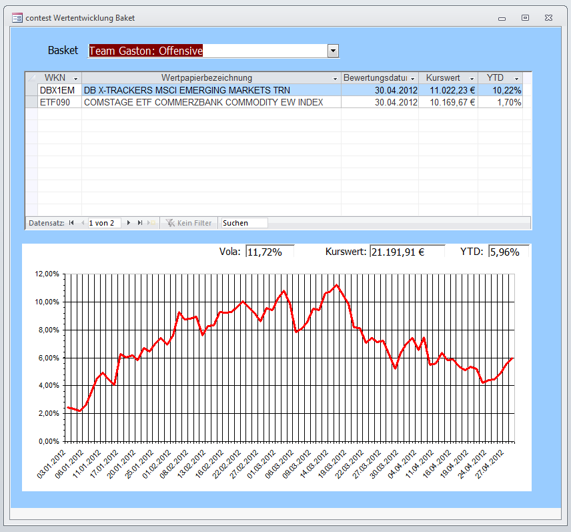The width and height of the screenshot is (571, 532).
Task: Expand the Kurswert column filter arrow
Action: coord(472,79)
